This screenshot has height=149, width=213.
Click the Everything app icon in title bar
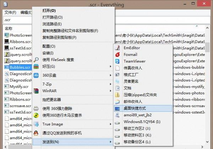[5, 4]
